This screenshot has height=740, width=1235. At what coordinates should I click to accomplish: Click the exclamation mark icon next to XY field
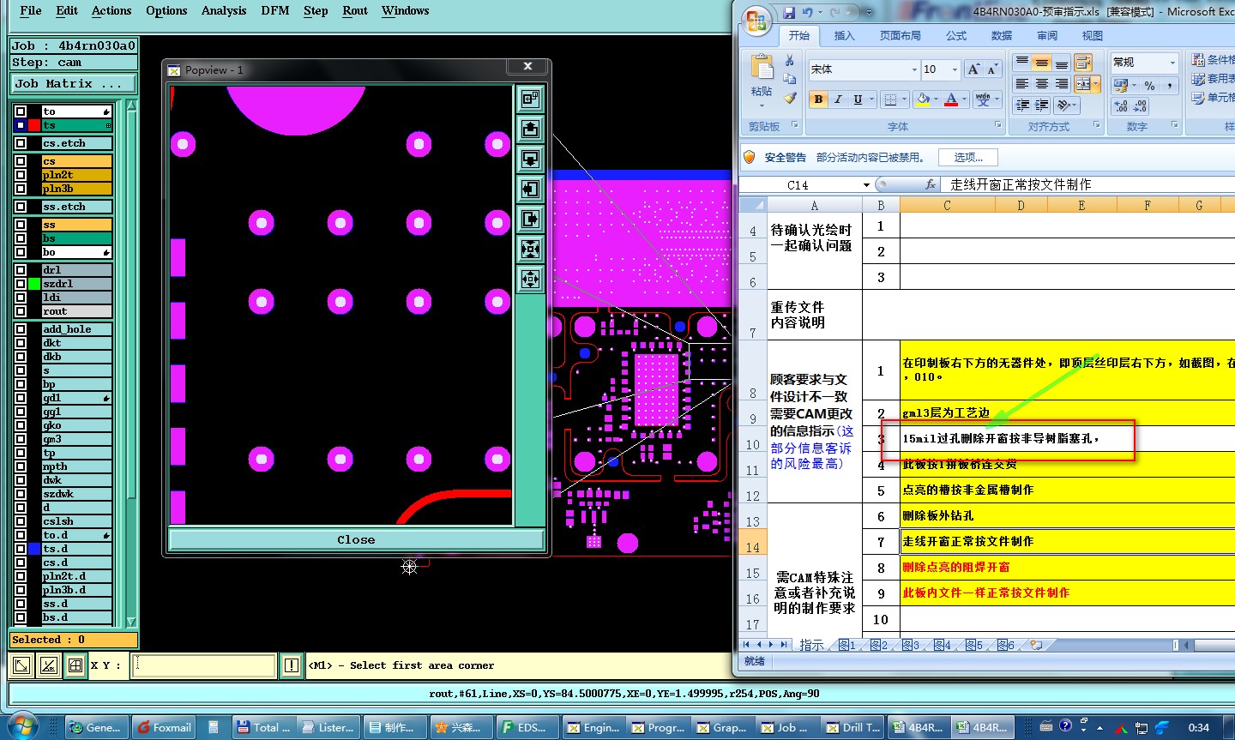click(292, 665)
